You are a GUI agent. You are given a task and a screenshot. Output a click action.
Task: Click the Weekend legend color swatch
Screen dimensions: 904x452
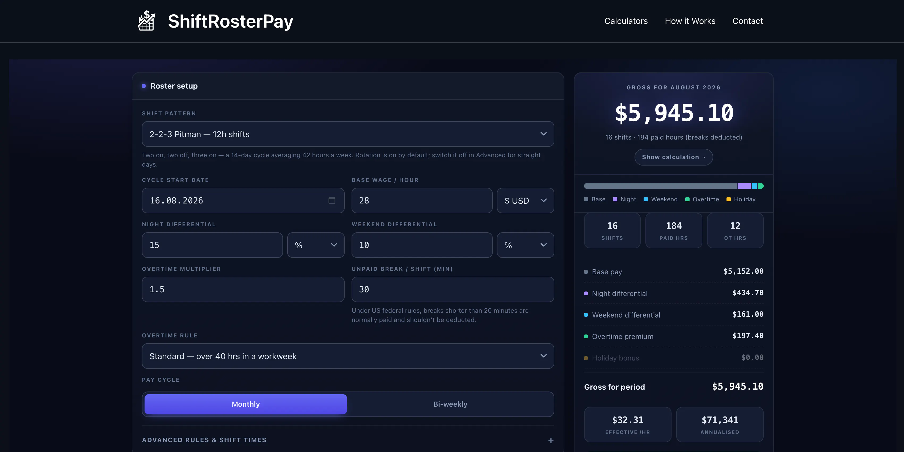coord(645,199)
